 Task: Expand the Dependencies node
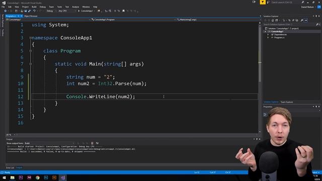pyautogui.click(x=268, y=35)
